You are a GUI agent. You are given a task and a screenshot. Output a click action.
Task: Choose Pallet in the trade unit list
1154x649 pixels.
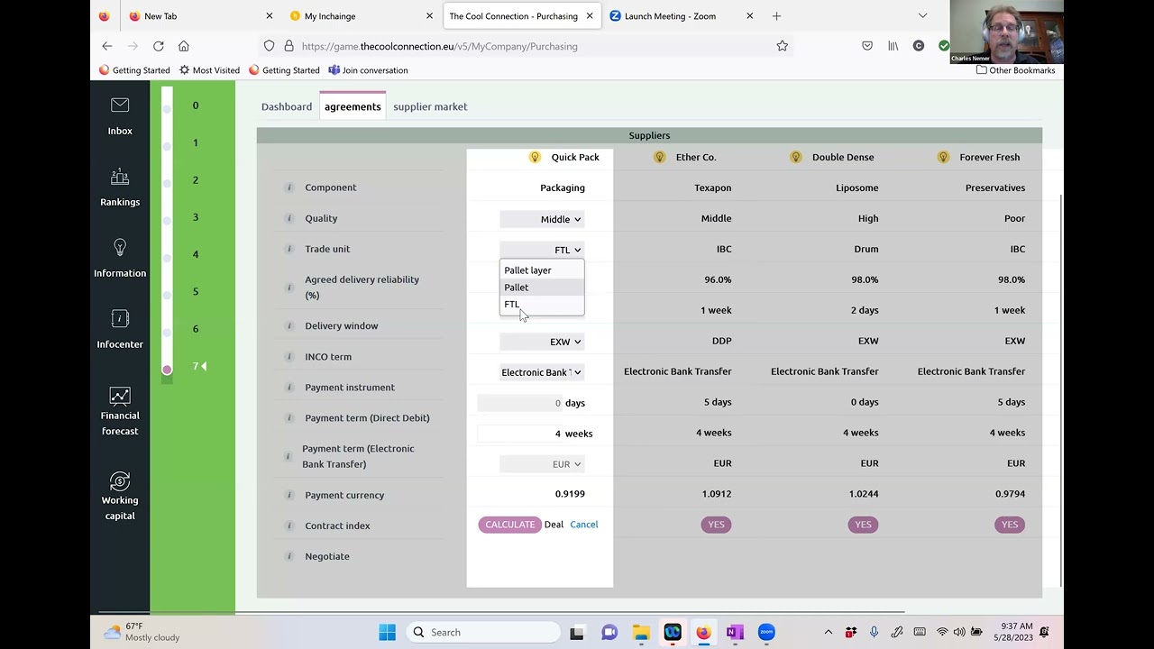click(542, 288)
